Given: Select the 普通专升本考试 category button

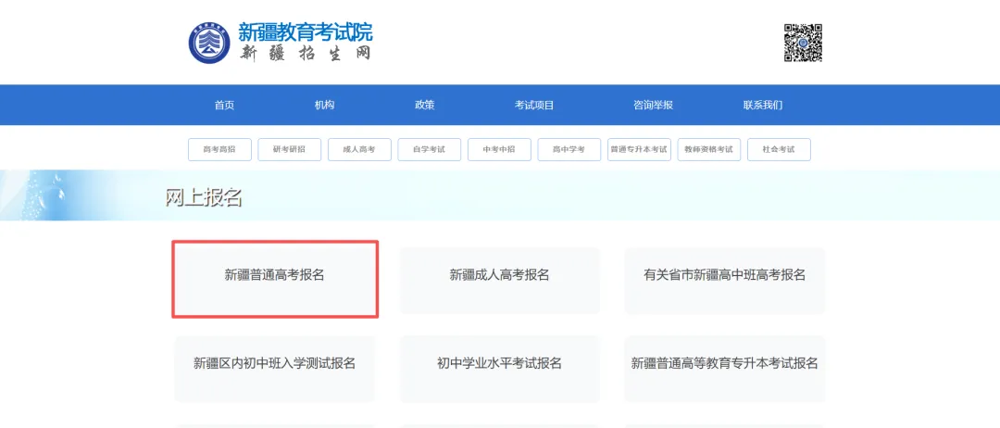Looking at the screenshot, I should tap(639, 149).
